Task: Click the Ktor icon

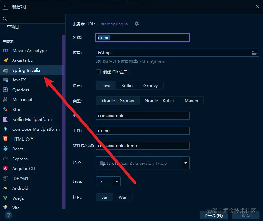Action: [x=5, y=110]
